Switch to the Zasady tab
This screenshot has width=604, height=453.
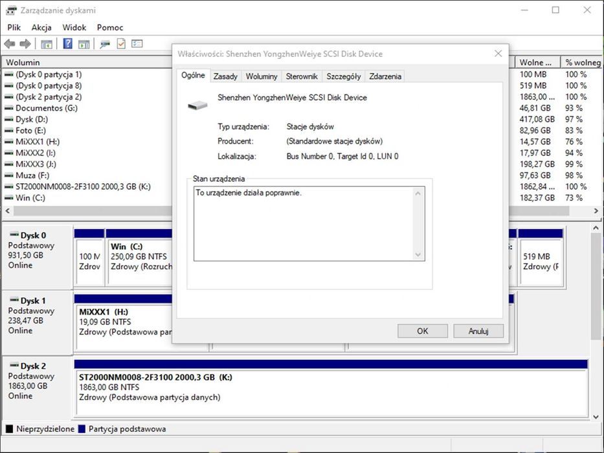[x=225, y=76]
